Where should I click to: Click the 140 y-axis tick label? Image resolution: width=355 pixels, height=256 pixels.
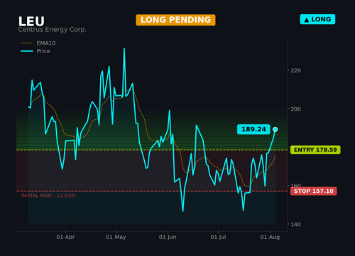pyautogui.click(x=295, y=224)
